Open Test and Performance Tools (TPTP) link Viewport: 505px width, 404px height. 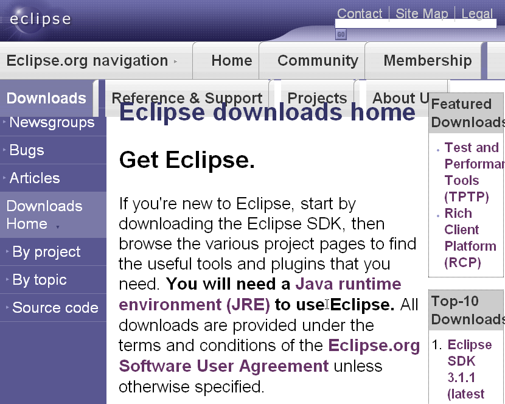coord(472,172)
